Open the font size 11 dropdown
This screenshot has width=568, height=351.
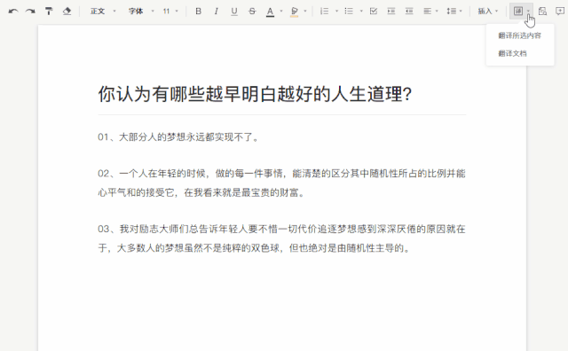pos(170,12)
